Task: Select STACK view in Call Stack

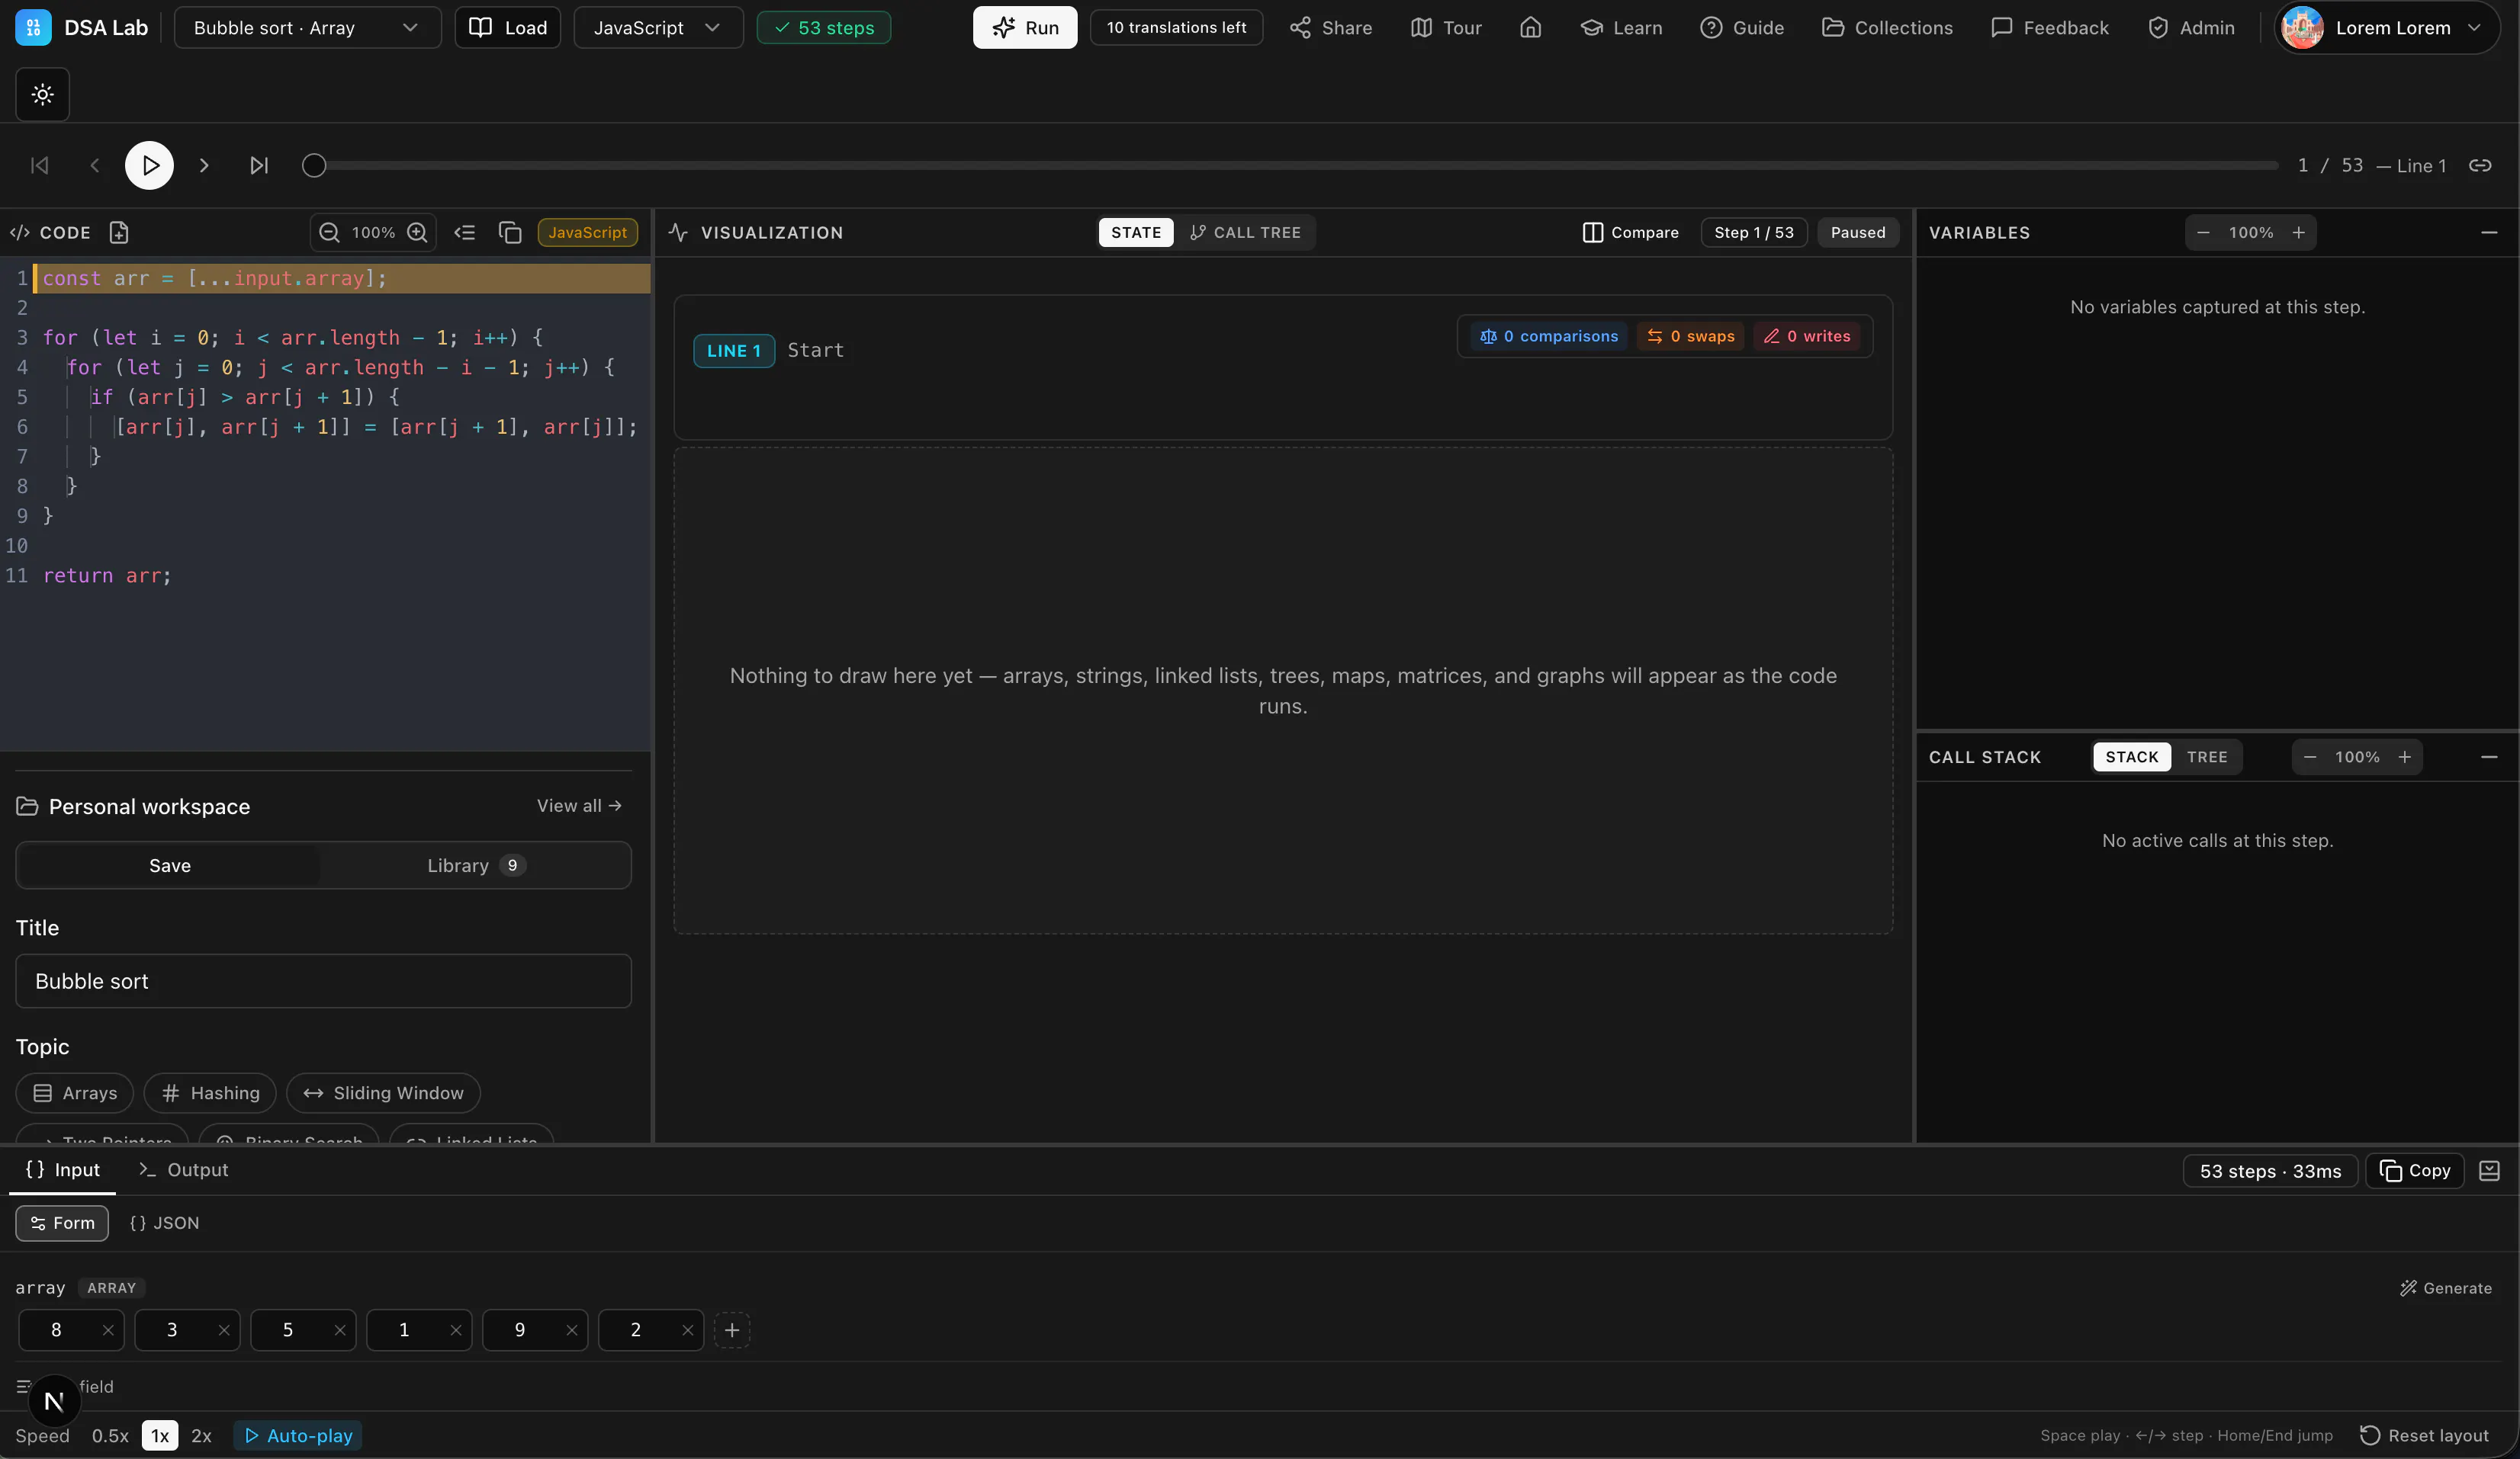Action: pos(2132,758)
